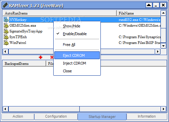This screenshot has width=169, height=122.
Task: Click the C:\Windows\OEM02Mon file path cell
Action: coord(139,26)
